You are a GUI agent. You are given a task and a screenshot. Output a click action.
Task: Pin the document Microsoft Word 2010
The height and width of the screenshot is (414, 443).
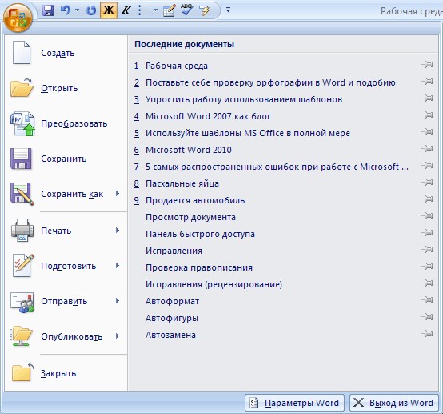point(427,149)
